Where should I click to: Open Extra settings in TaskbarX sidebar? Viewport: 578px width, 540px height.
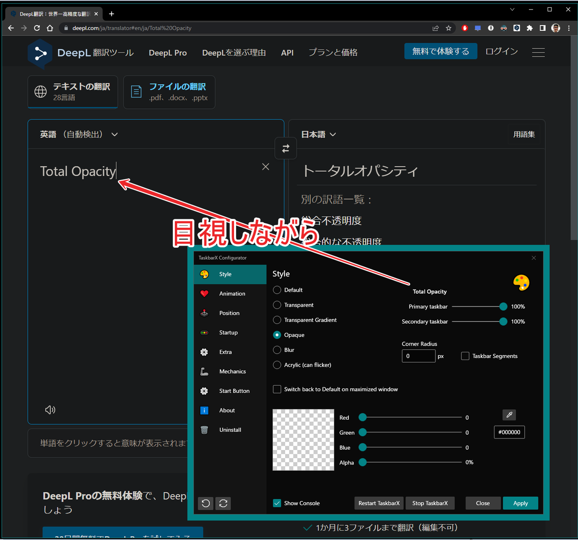pos(230,352)
